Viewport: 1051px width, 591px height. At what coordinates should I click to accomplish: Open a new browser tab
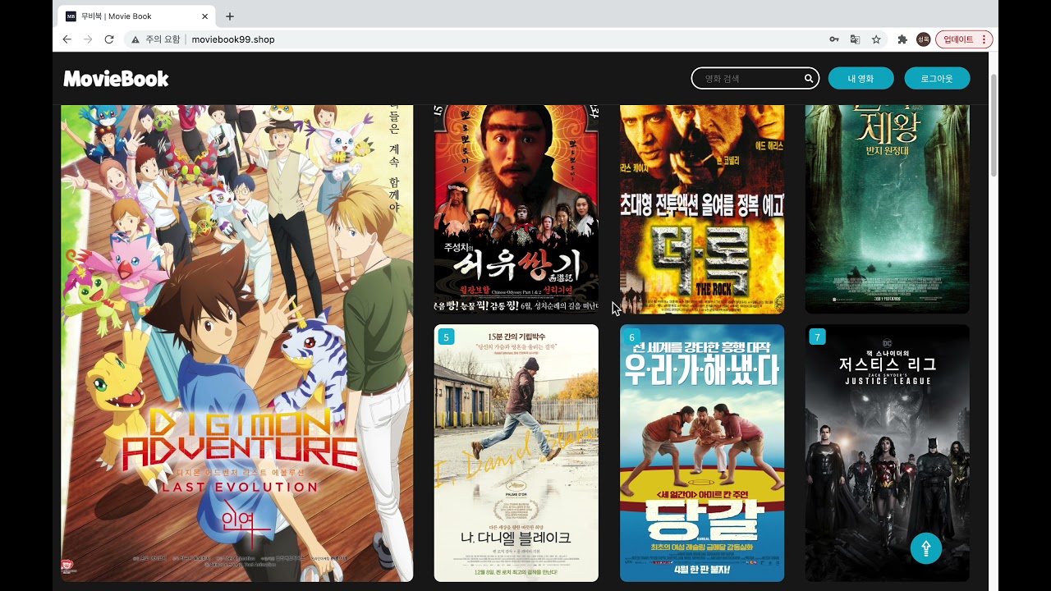(x=230, y=16)
